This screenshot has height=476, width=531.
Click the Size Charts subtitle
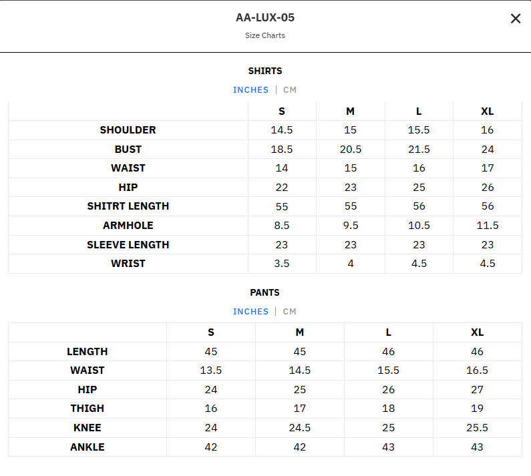point(265,35)
